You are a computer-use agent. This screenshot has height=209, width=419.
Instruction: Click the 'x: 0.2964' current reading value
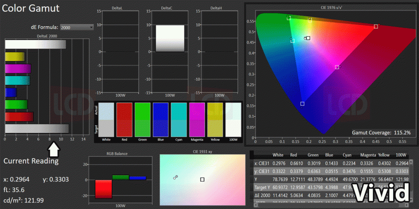tap(16, 180)
